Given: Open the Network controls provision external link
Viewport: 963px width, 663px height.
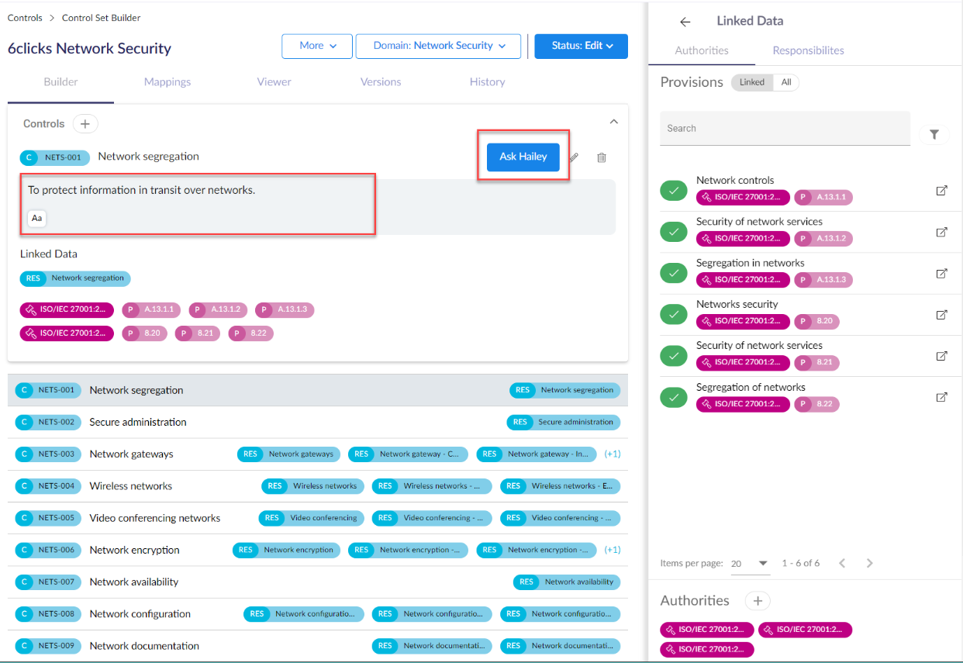Looking at the screenshot, I should pos(942,190).
